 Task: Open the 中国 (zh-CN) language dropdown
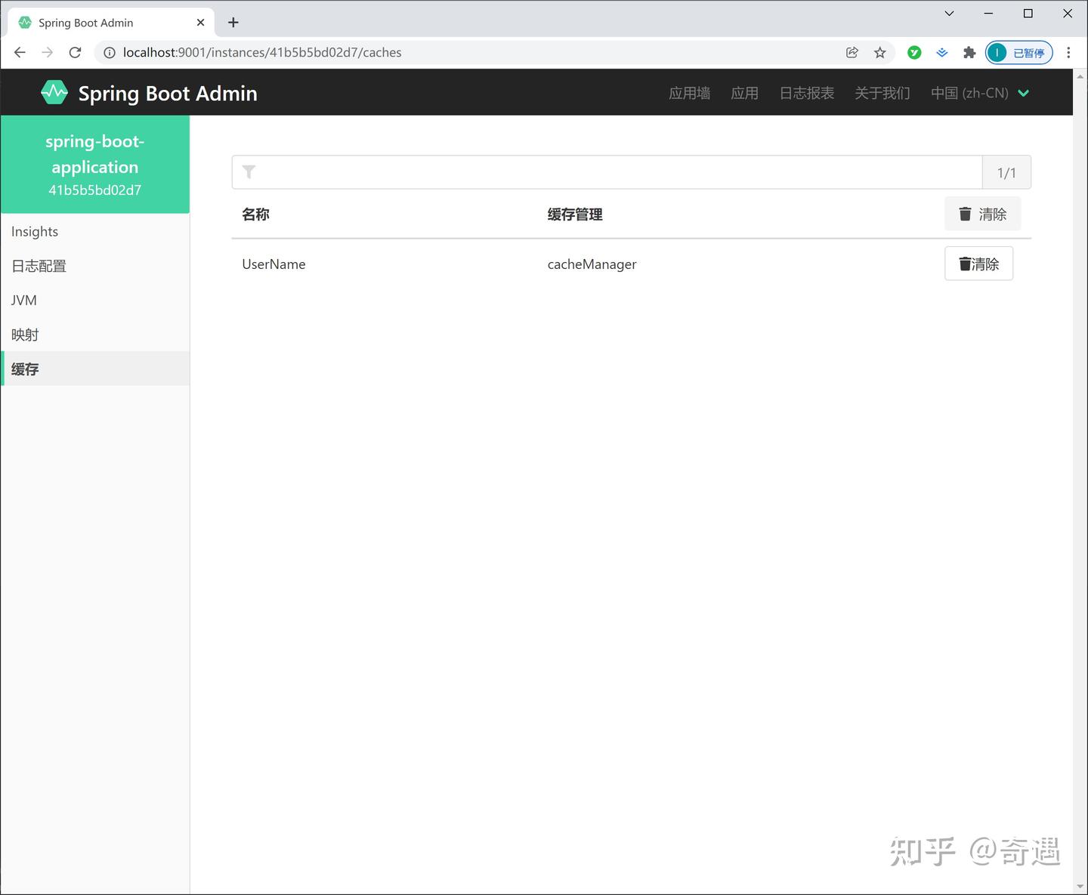(x=980, y=92)
